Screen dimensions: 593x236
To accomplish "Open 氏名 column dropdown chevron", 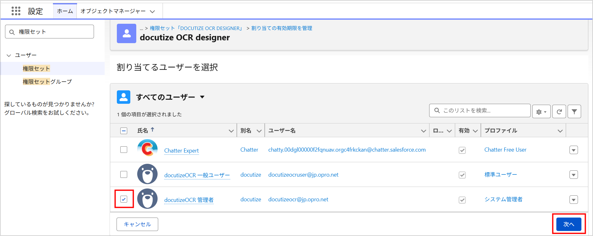I will pyautogui.click(x=231, y=131).
